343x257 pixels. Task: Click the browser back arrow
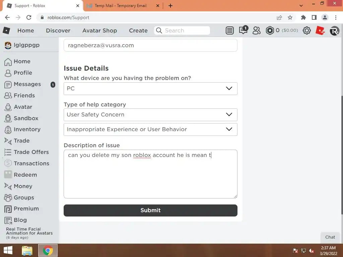pos(7,17)
